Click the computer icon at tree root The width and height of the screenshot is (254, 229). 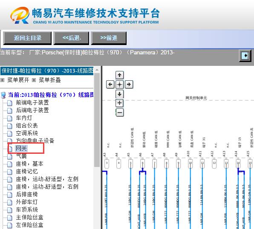coord(3,95)
